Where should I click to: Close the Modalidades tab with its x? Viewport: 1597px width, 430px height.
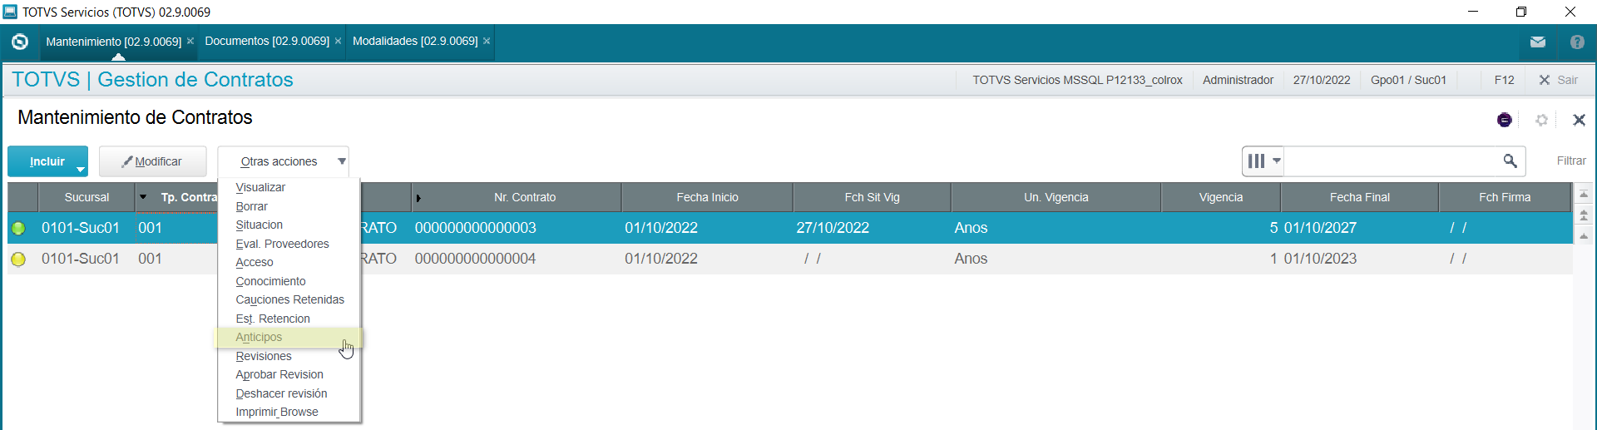(x=487, y=41)
